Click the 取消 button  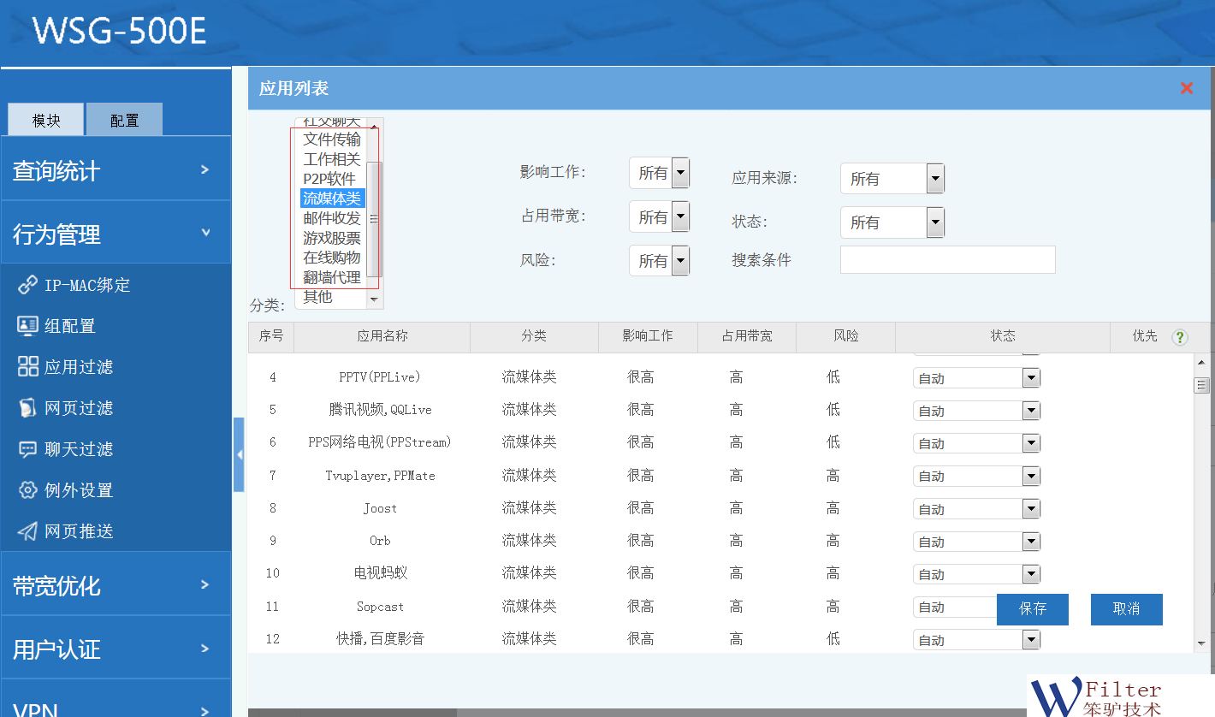pyautogui.click(x=1126, y=609)
